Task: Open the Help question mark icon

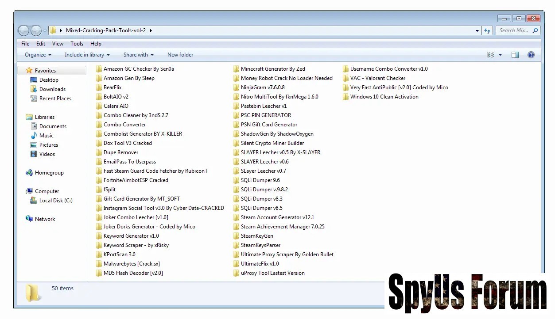Action: (x=531, y=55)
